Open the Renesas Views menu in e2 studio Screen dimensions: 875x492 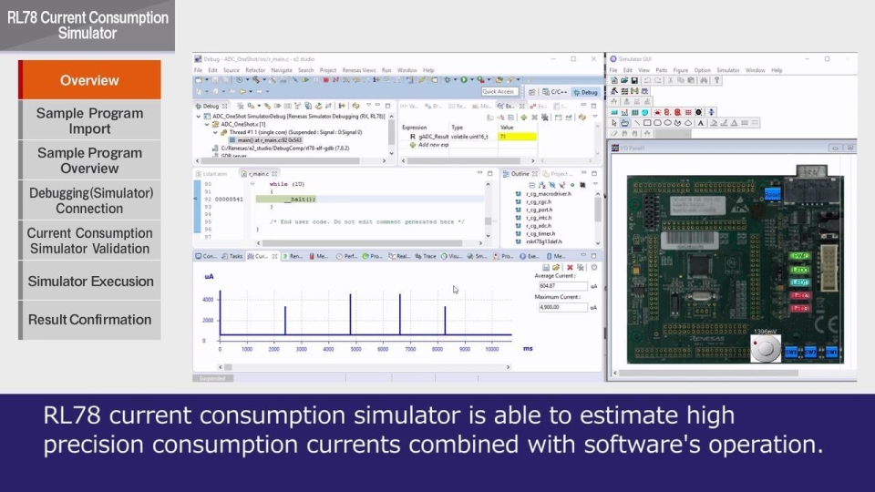point(359,70)
